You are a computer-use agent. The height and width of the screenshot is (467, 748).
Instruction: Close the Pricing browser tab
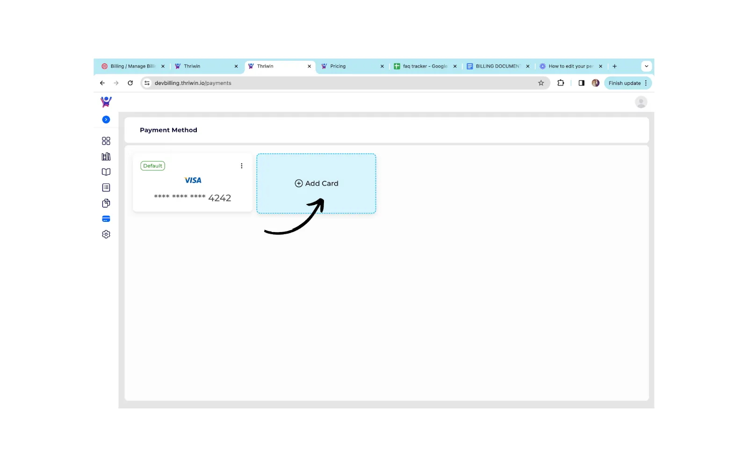[x=382, y=66]
